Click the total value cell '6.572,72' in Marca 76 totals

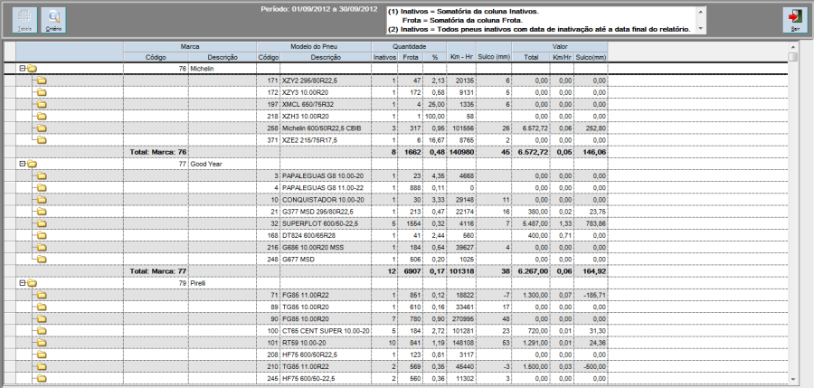pyautogui.click(x=531, y=152)
